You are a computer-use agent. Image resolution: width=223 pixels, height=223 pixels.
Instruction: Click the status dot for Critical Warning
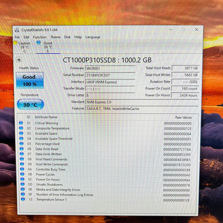21,123
